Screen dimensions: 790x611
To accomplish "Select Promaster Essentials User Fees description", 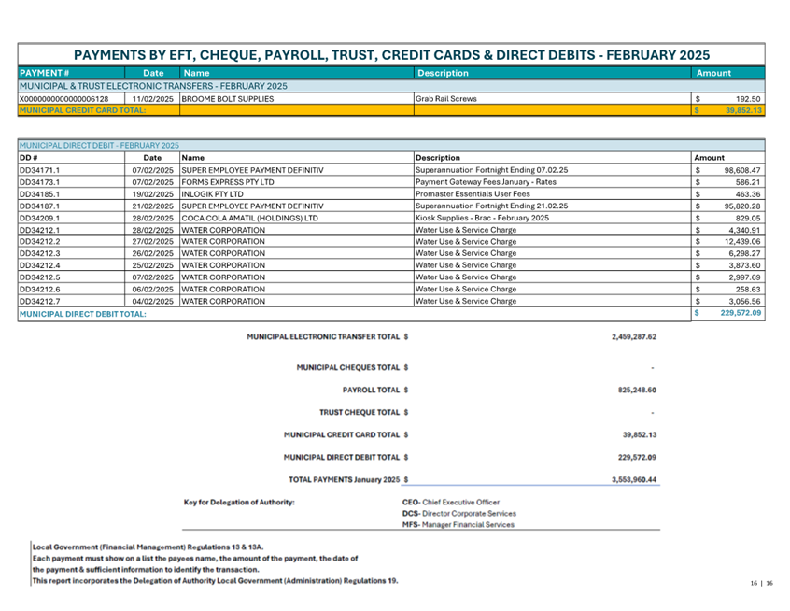I will point(473,194).
